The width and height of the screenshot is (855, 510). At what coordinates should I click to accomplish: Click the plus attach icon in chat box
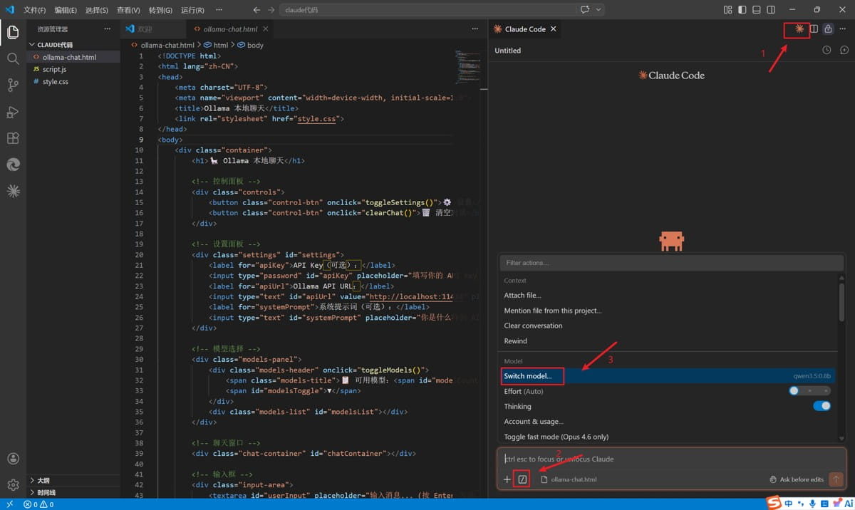coord(507,479)
